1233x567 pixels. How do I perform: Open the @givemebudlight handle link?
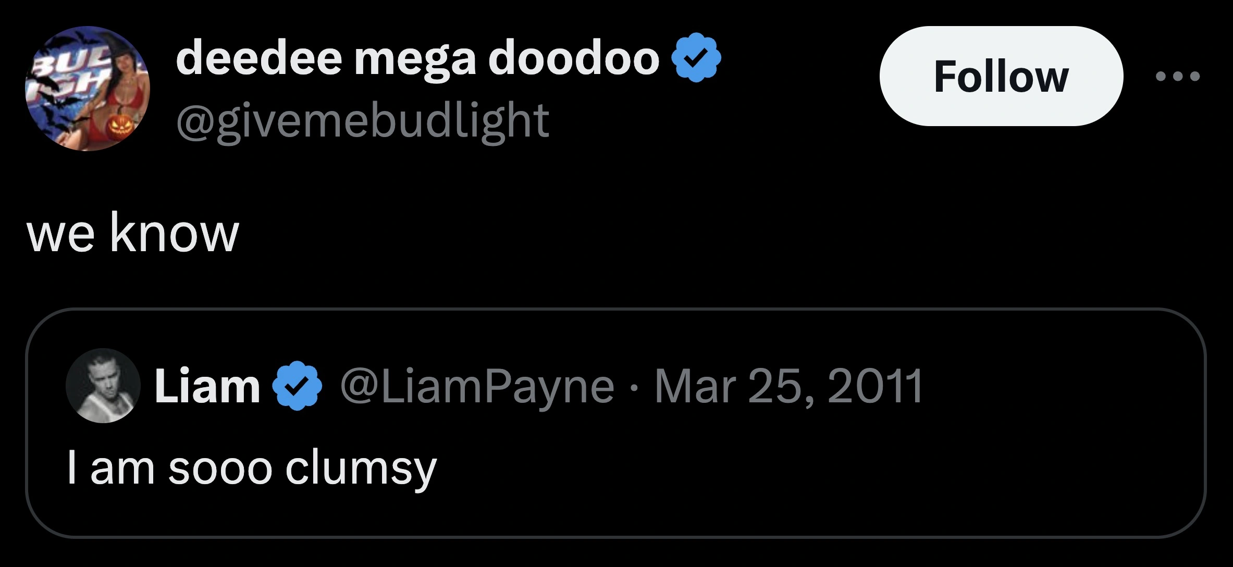(362, 121)
